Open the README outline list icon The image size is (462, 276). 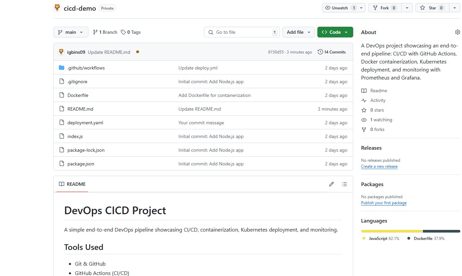pyautogui.click(x=344, y=184)
